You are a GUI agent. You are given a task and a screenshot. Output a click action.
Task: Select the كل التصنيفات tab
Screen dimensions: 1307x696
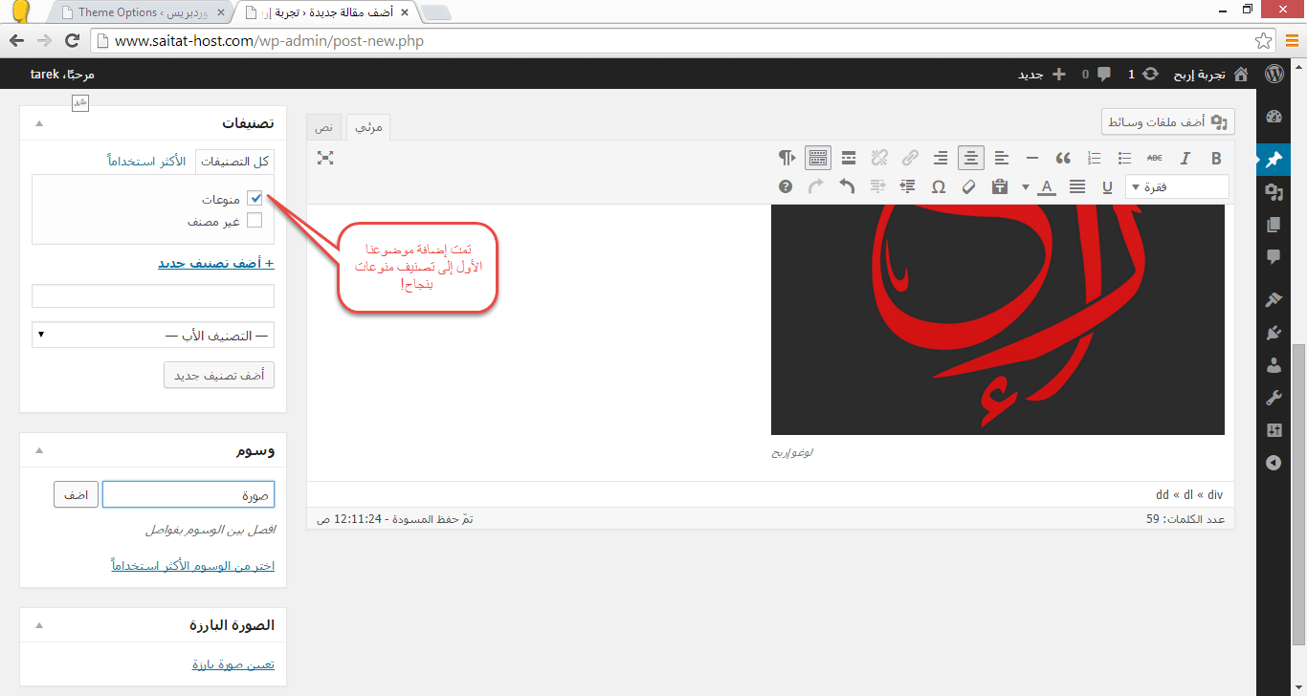235,162
